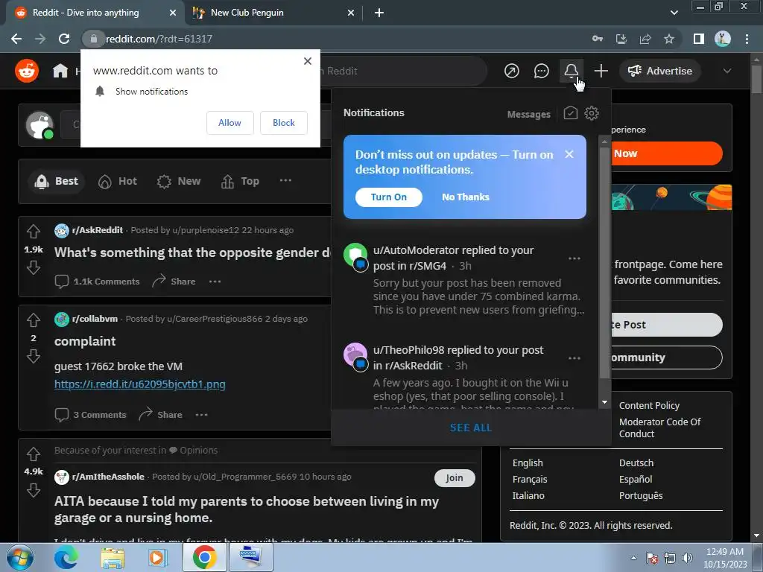Open TheoPhilo98 reply notification
This screenshot has width=763, height=572.
point(464,375)
